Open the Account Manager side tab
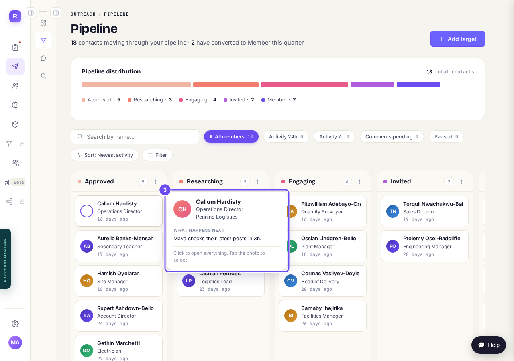The width and height of the screenshot is (514, 361). point(5,259)
